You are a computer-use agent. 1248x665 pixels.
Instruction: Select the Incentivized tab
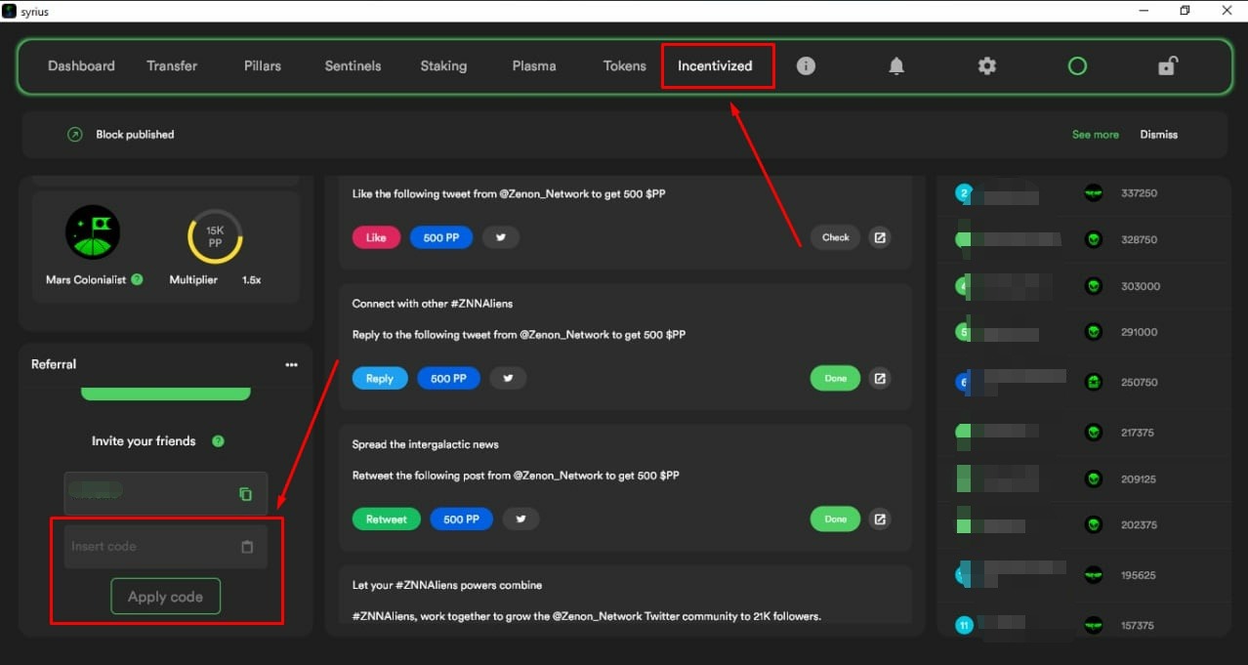tap(715, 66)
